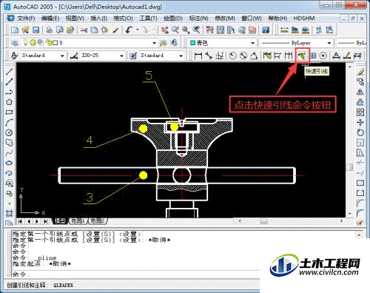Switch to the 模型 model tab

[x=60, y=221]
